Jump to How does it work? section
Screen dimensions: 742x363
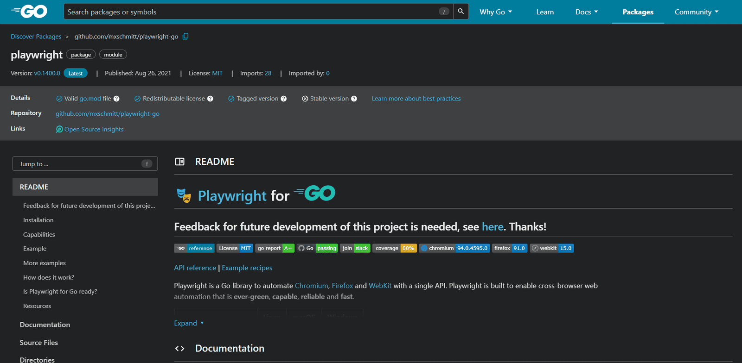pyautogui.click(x=49, y=277)
